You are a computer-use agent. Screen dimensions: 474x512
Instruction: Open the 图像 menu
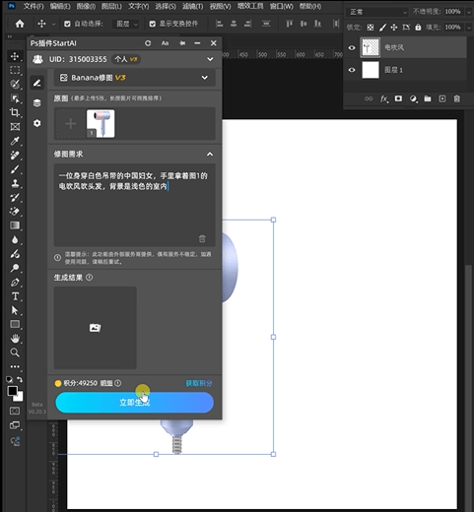[86, 6]
